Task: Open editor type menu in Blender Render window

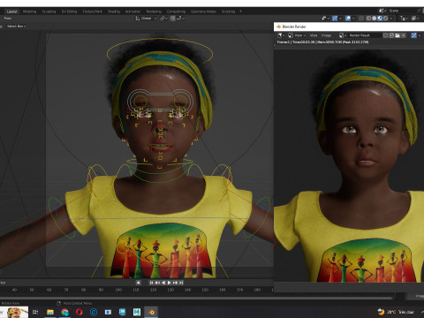Action: [281, 35]
